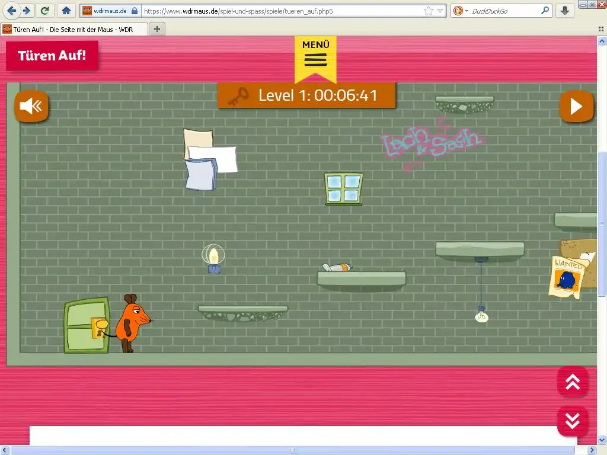Image resolution: width=607 pixels, height=455 pixels.
Task: Open the tab groups icon
Action: click(601, 29)
